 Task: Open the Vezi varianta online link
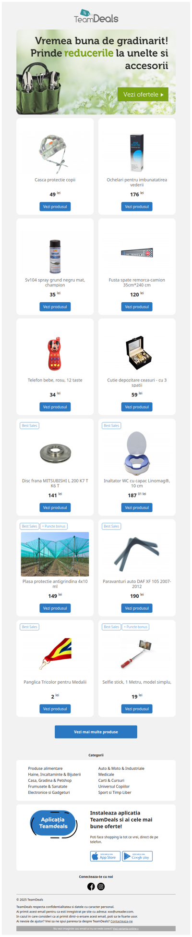pos(126,929)
